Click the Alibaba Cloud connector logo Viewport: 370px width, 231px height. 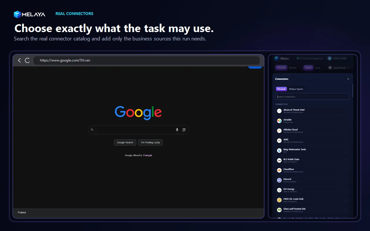[279, 131]
